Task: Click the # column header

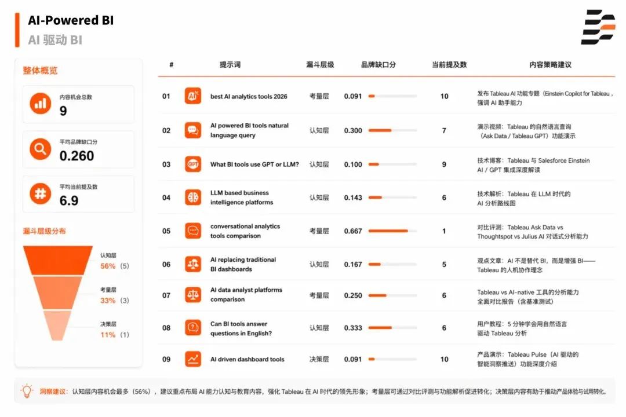Action: (171, 64)
